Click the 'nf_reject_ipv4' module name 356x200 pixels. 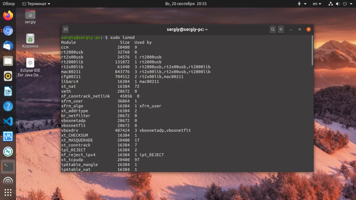click(x=78, y=155)
